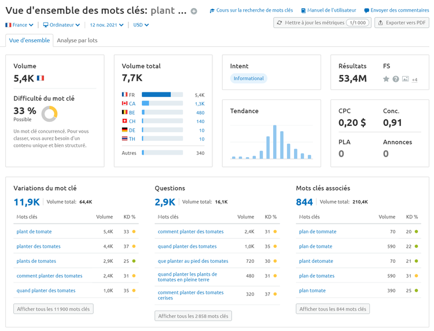This screenshot has width=434, height=331.
Task: Click the Volume column header under Variations
Action: [104, 217]
